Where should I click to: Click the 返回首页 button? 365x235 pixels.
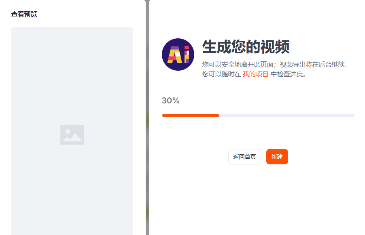[x=244, y=157]
